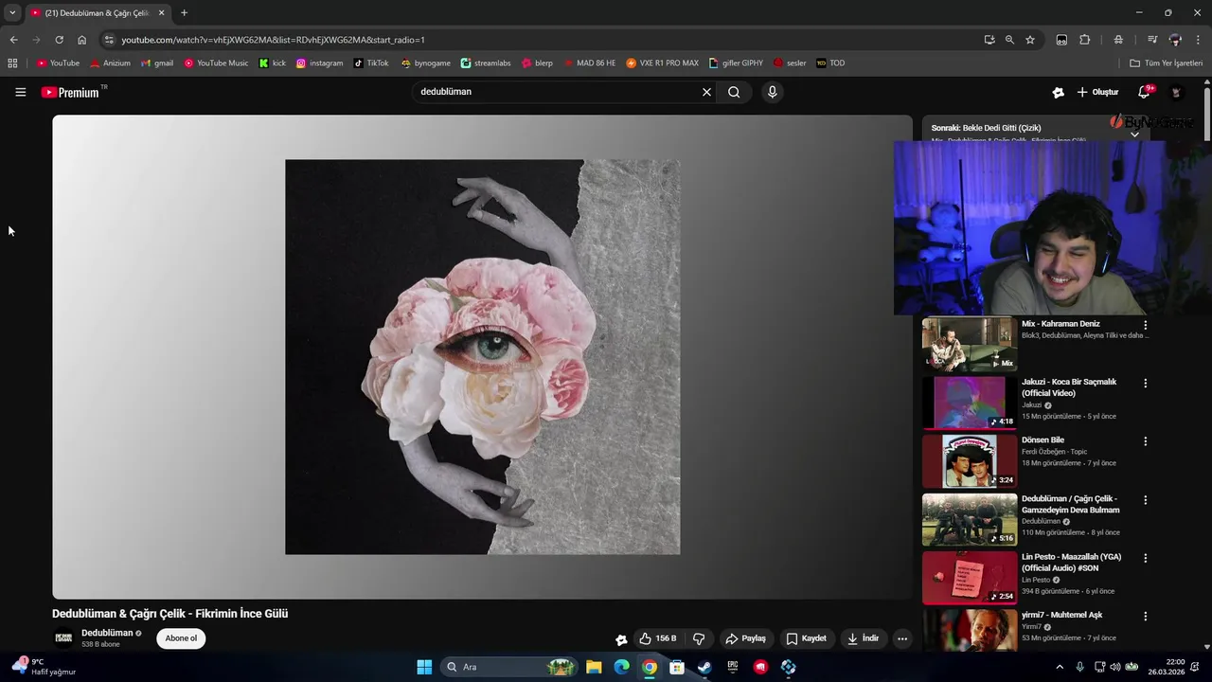The width and height of the screenshot is (1212, 682).
Task: Open options for Lin Pesto - Maazallah
Action: pyautogui.click(x=1145, y=558)
